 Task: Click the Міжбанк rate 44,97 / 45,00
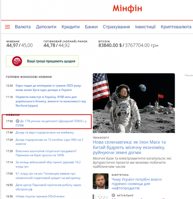(x=19, y=45)
